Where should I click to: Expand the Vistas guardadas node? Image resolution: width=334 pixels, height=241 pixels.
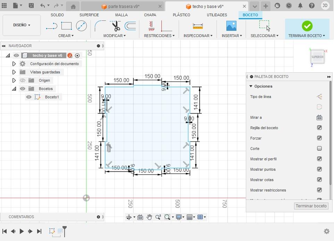pyautogui.click(x=14, y=72)
